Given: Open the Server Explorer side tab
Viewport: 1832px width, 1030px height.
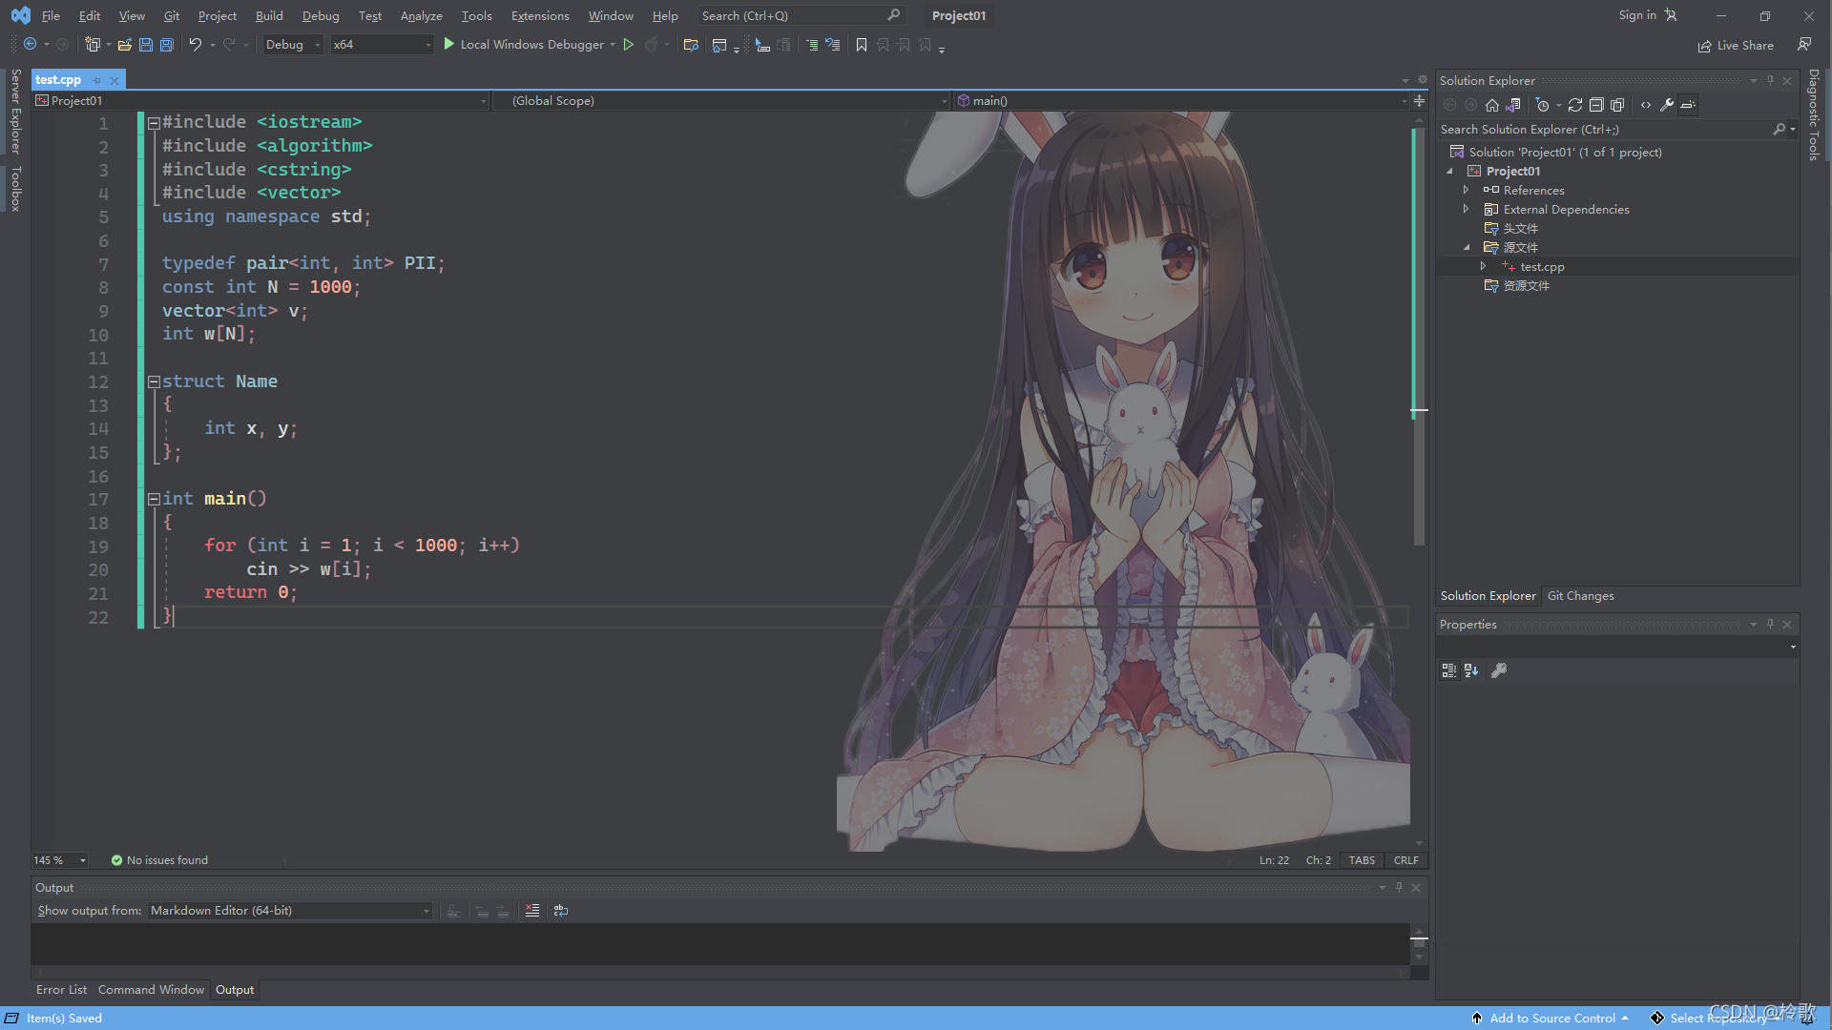Looking at the screenshot, I should click(15, 111).
